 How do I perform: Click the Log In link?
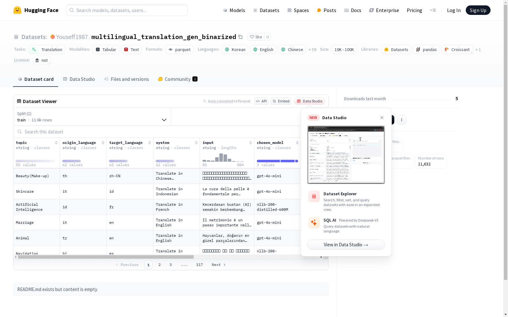point(454,10)
